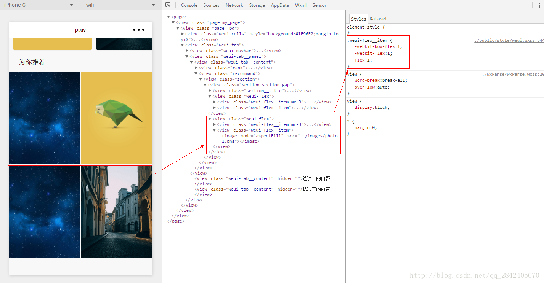Open the wxParse.wxss source file link
This screenshot has height=283, width=544.
[x=512, y=74]
